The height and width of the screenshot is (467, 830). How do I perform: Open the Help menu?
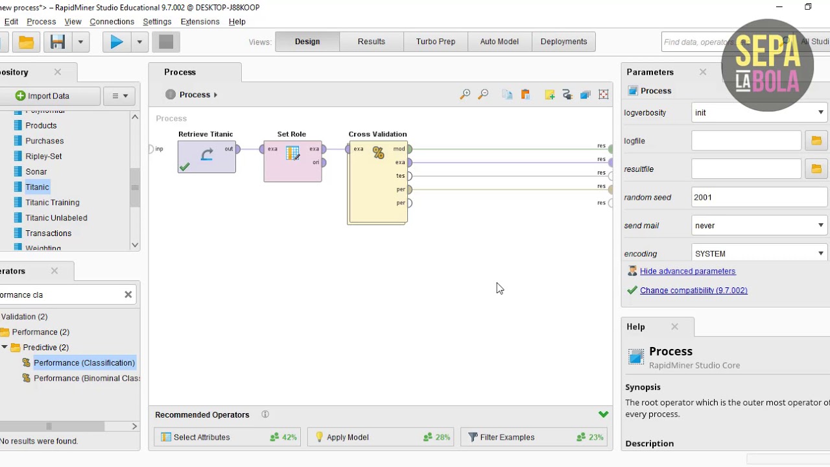click(237, 21)
